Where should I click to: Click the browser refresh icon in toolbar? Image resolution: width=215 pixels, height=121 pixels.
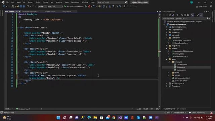click(x=94, y=6)
